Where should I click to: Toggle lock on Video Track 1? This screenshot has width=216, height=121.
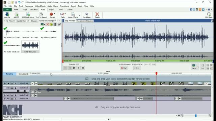[x=16, y=83]
